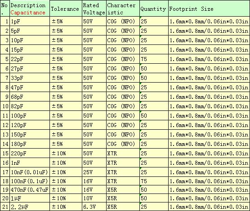
Task: Select the 470nF(0.47uF) cell
Action: coord(30,189)
